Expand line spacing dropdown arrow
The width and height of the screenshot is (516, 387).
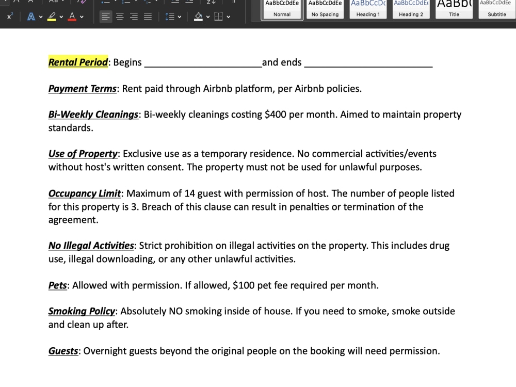pyautogui.click(x=180, y=17)
